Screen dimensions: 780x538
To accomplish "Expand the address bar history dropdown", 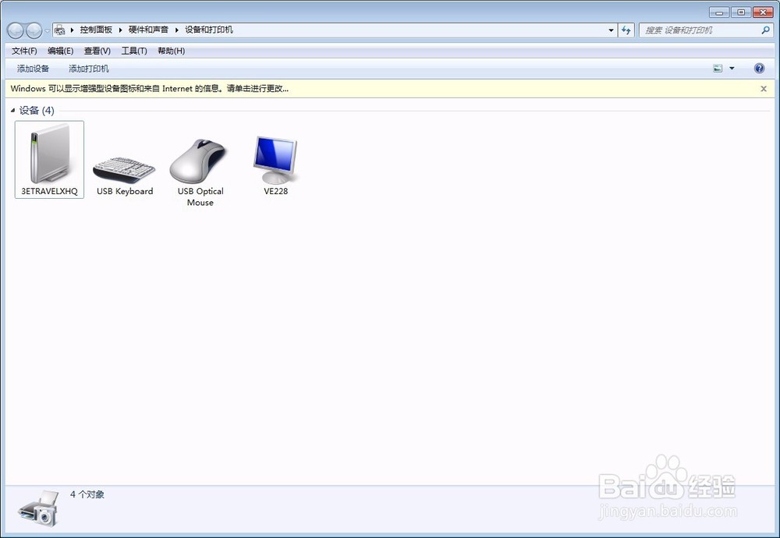I will [x=611, y=30].
